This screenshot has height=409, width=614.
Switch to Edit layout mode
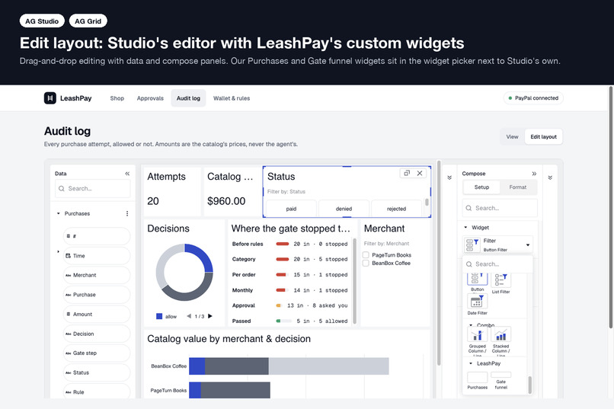(x=543, y=136)
